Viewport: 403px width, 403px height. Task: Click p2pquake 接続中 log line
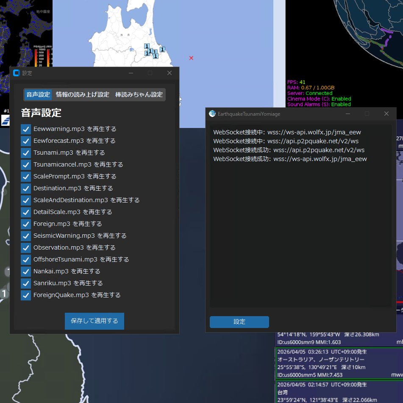pyautogui.click(x=286, y=141)
